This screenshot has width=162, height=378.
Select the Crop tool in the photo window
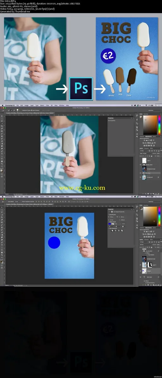2,126
